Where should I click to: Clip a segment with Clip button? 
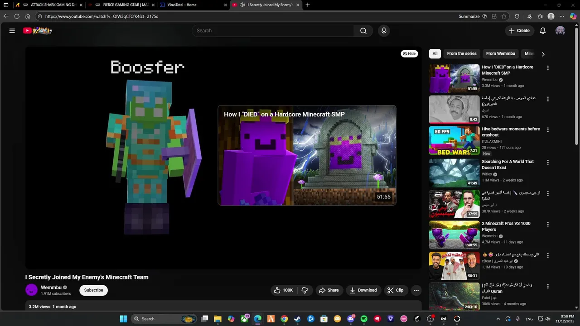pyautogui.click(x=395, y=290)
